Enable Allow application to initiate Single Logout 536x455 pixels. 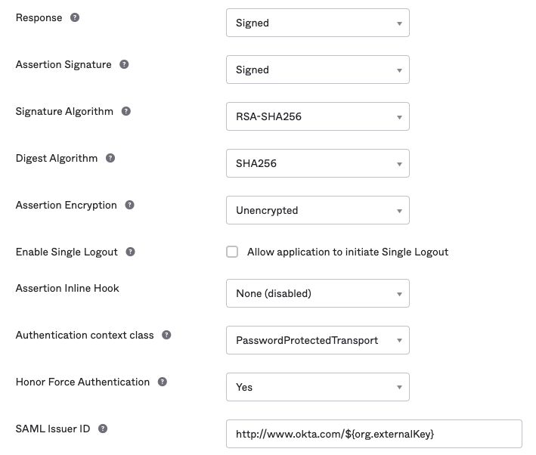[232, 252]
